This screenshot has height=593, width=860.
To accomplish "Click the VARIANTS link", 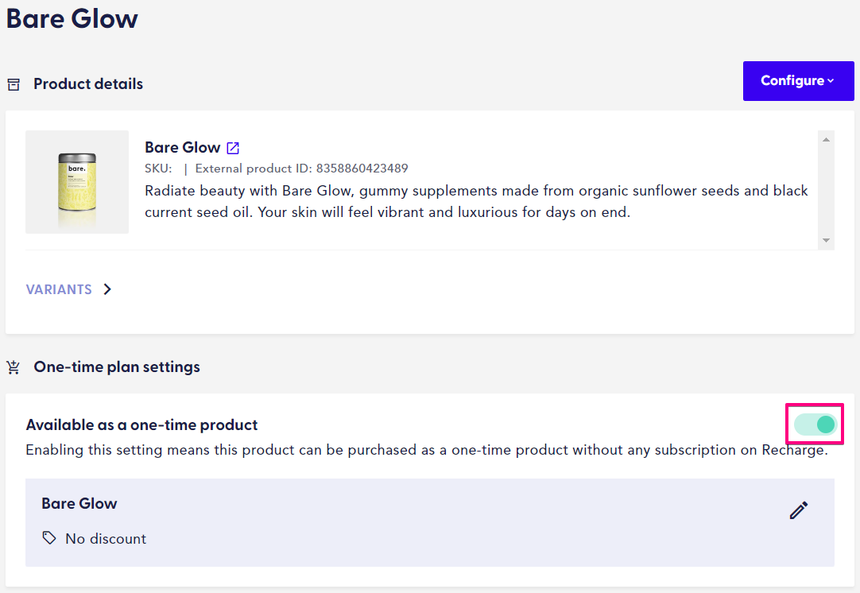I will pyautogui.click(x=59, y=289).
